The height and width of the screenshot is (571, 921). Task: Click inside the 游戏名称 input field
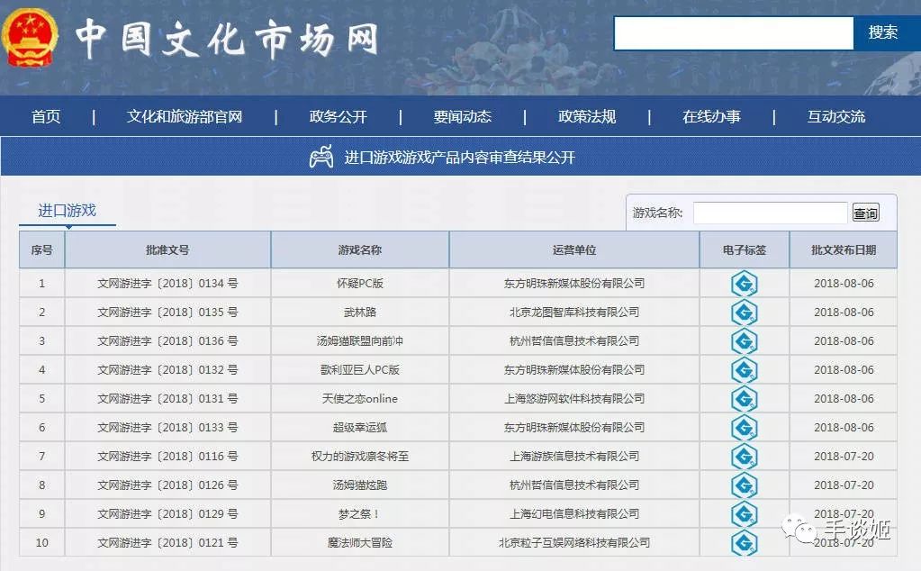[x=770, y=213]
